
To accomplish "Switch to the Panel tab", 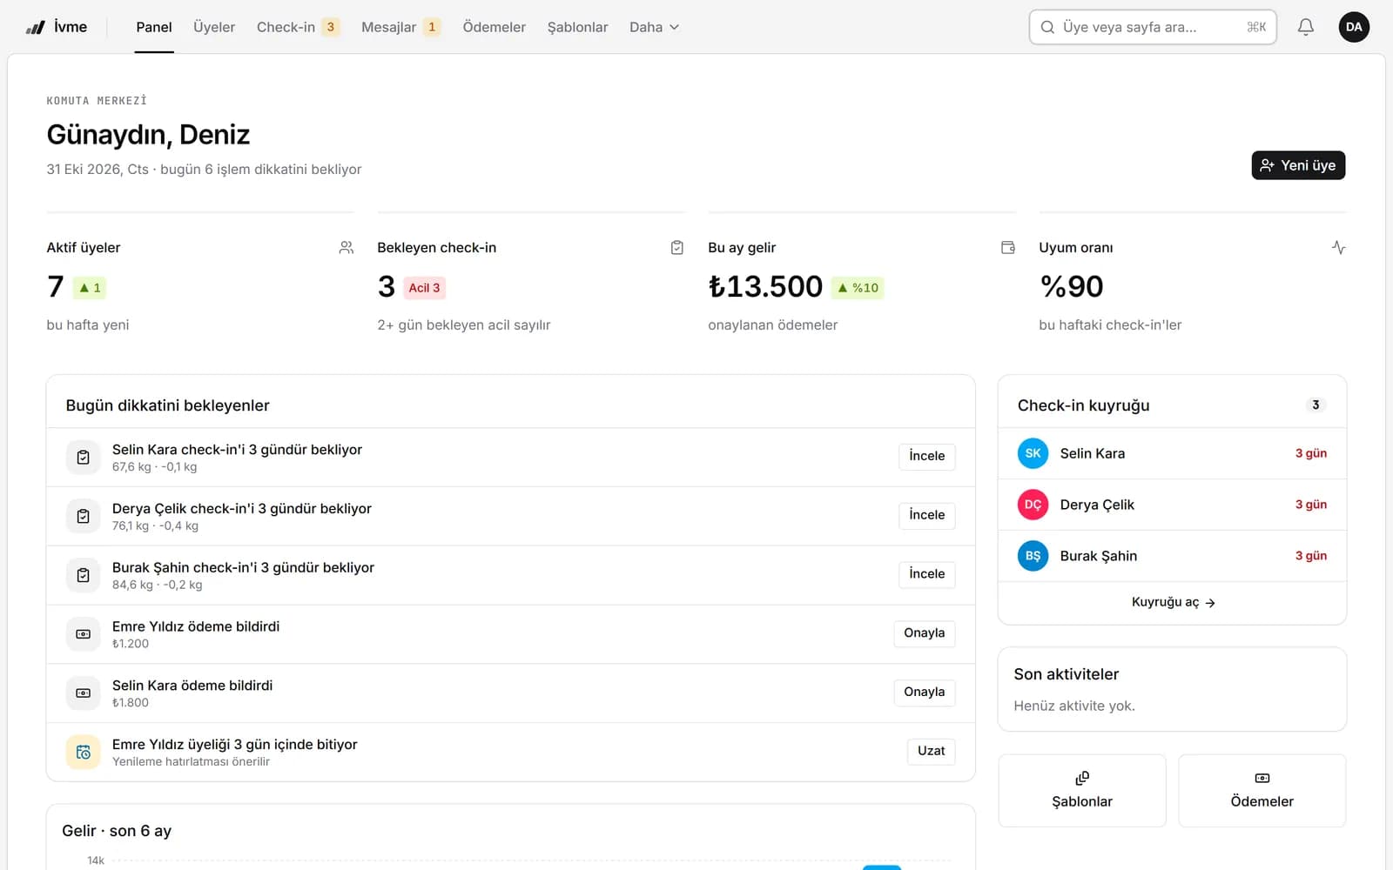I will (154, 27).
